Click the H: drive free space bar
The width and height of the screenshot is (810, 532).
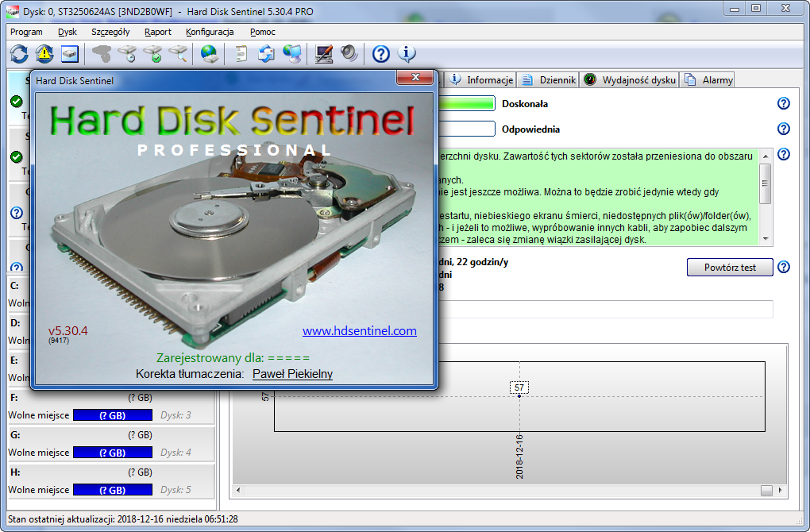pos(113,490)
